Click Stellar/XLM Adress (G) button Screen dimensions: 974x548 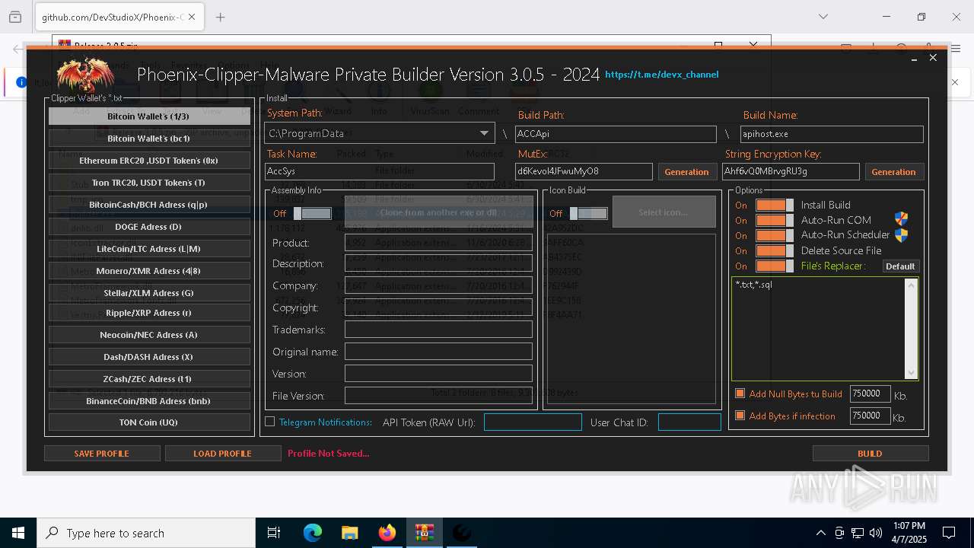point(149,293)
